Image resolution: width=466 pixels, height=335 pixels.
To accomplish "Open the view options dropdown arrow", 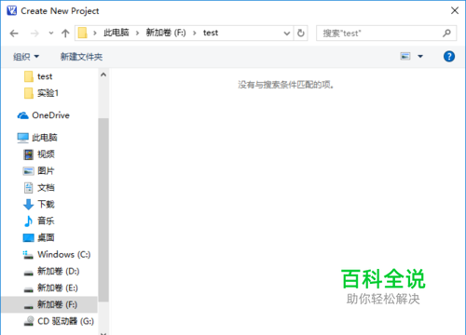I will pyautogui.click(x=420, y=57).
